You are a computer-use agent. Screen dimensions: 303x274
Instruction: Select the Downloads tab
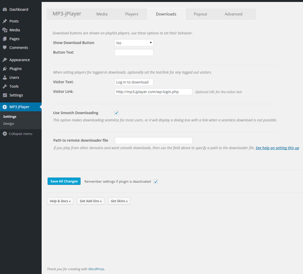click(166, 14)
